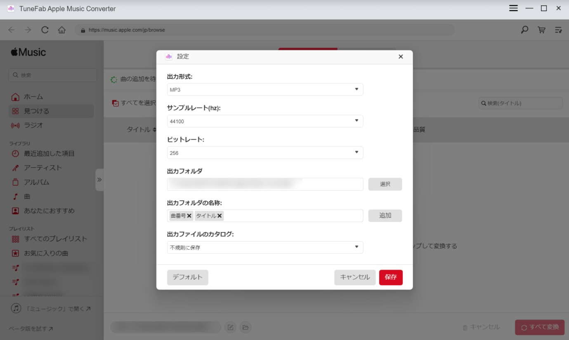Open the ビットレート 256 dropdown
Viewport: 569px width, 340px height.
[x=265, y=153]
